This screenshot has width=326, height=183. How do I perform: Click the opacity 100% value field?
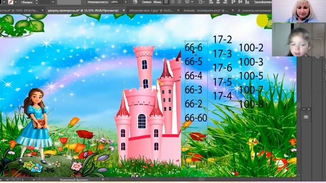tap(115, 2)
